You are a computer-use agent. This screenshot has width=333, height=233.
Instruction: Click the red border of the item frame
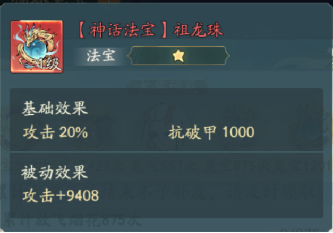pyautogui.click(x=37, y=21)
